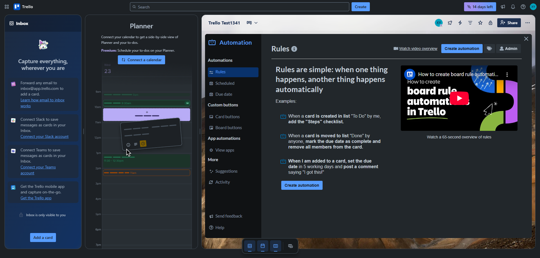Screen dimensions: 540x258
Task: Click the 9:30am green placeholder event
Action: [147, 103]
